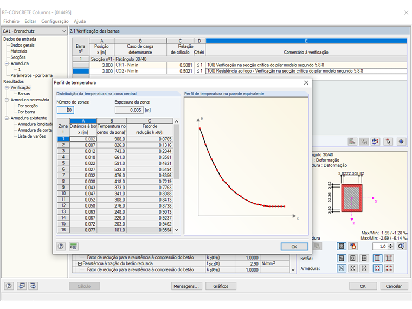The image size is (412, 309).
Task: Collapse the Resistência à tração do betão reduzida row
Action: [x=80, y=263]
